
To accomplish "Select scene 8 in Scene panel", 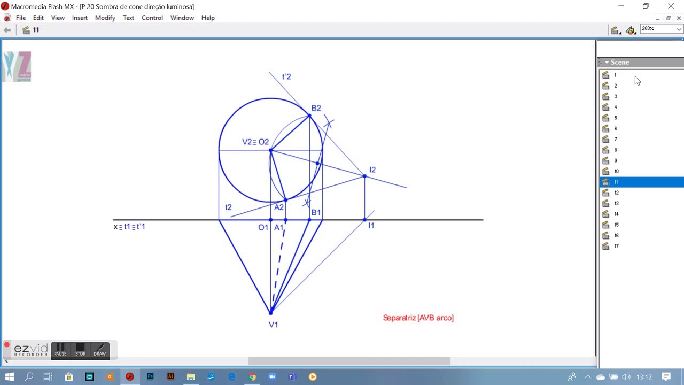I will 641,150.
